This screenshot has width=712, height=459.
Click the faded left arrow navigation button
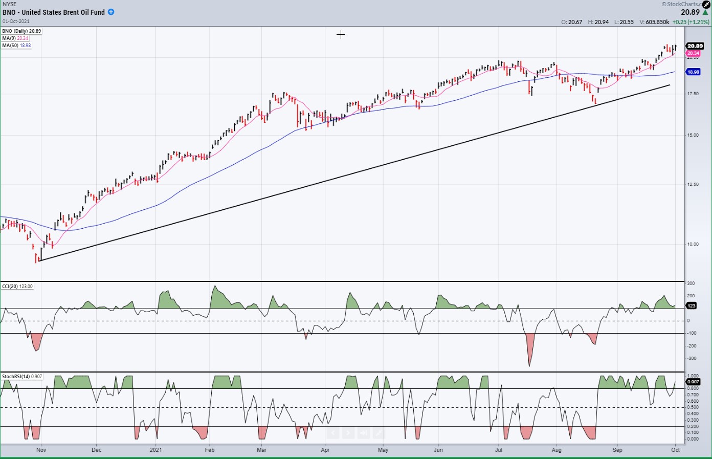pos(333,433)
